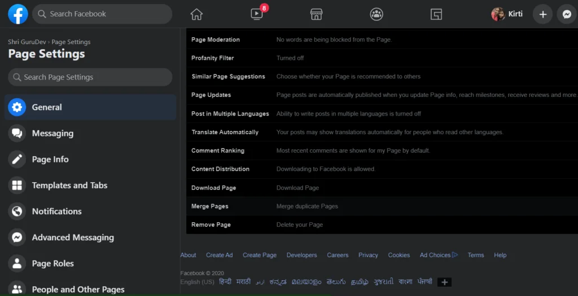Screen dimensions: 578x296
Task: Click the Kirti profile picture
Action: pos(498,14)
